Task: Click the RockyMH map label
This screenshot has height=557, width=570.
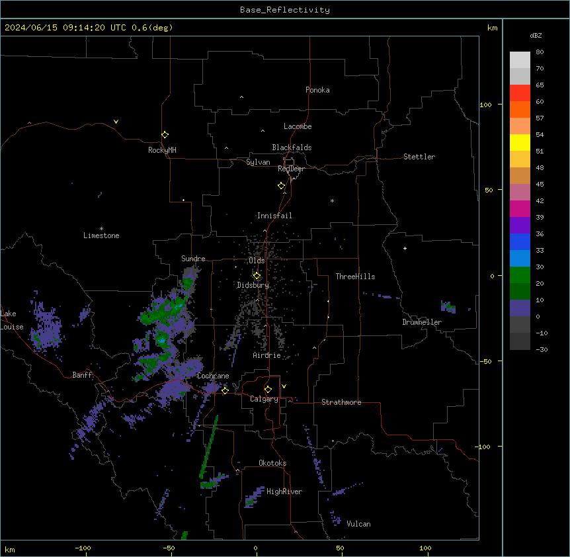Action: click(x=162, y=150)
